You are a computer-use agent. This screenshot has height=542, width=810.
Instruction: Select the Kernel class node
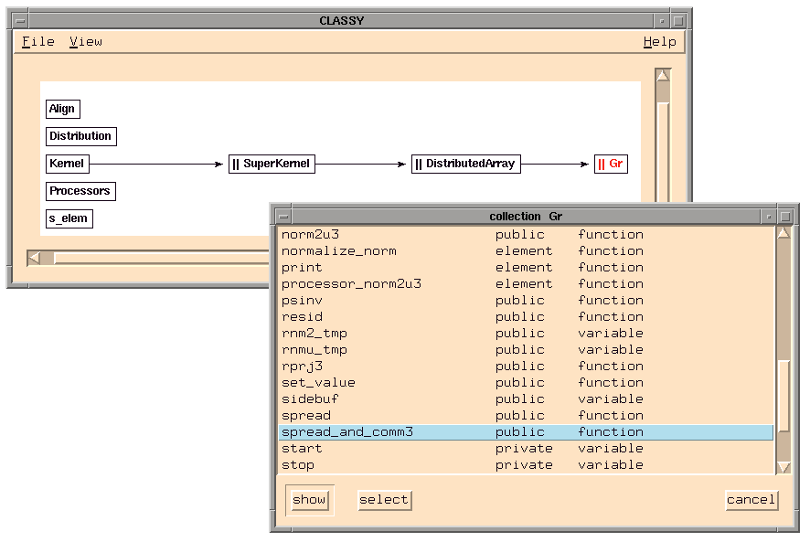point(67,164)
